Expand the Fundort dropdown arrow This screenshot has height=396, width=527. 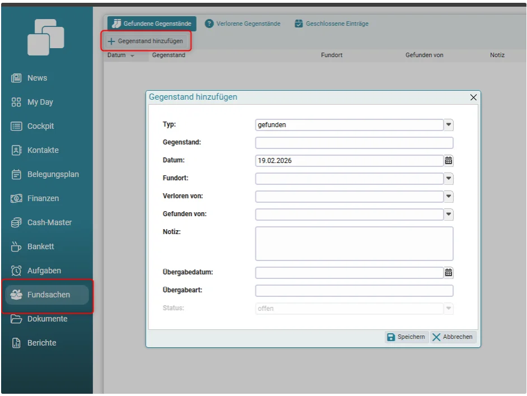point(449,179)
